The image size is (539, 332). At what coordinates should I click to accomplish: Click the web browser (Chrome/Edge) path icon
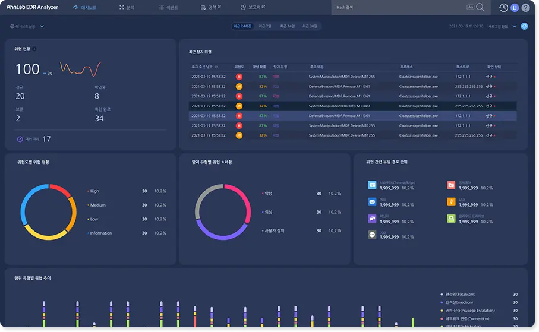[x=372, y=185]
